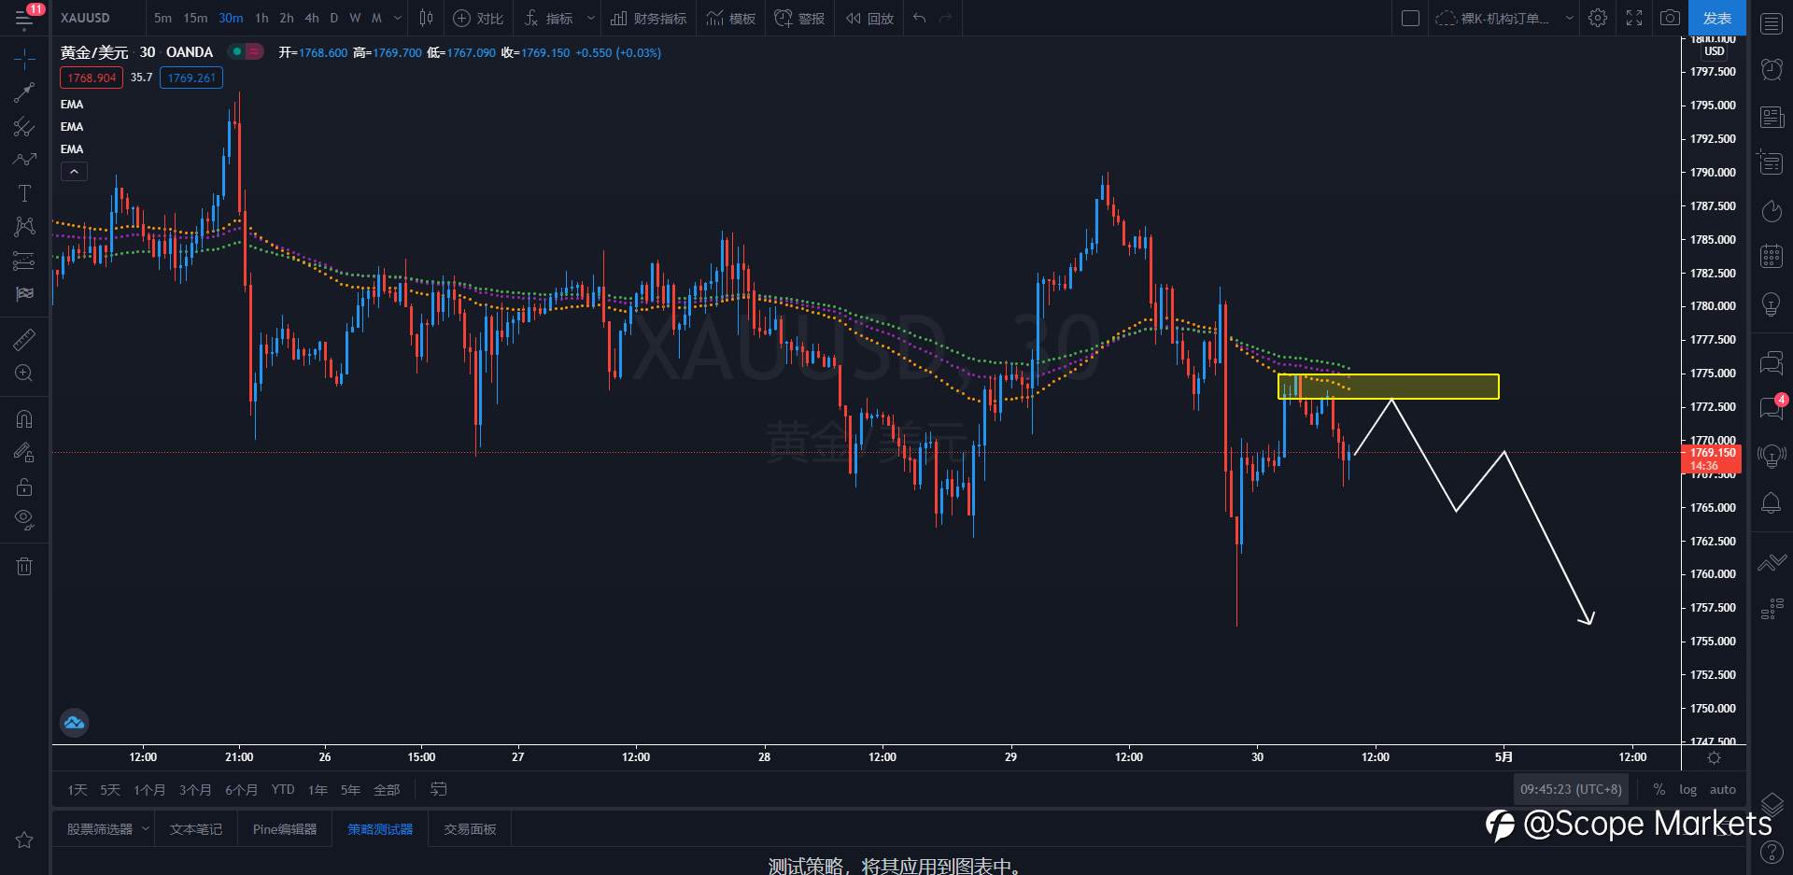
Task: Open the notifications bell icon
Action: coord(1772,503)
